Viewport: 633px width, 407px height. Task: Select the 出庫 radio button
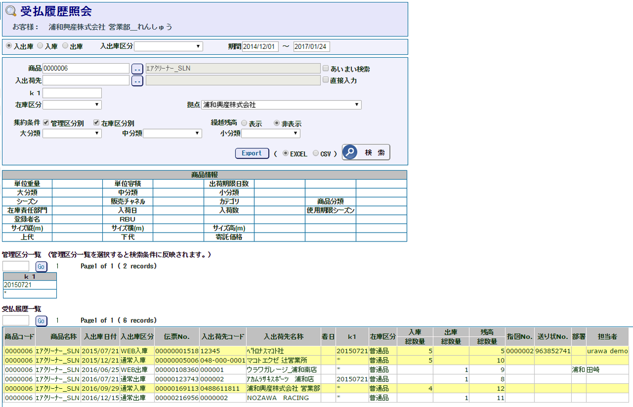click(65, 46)
